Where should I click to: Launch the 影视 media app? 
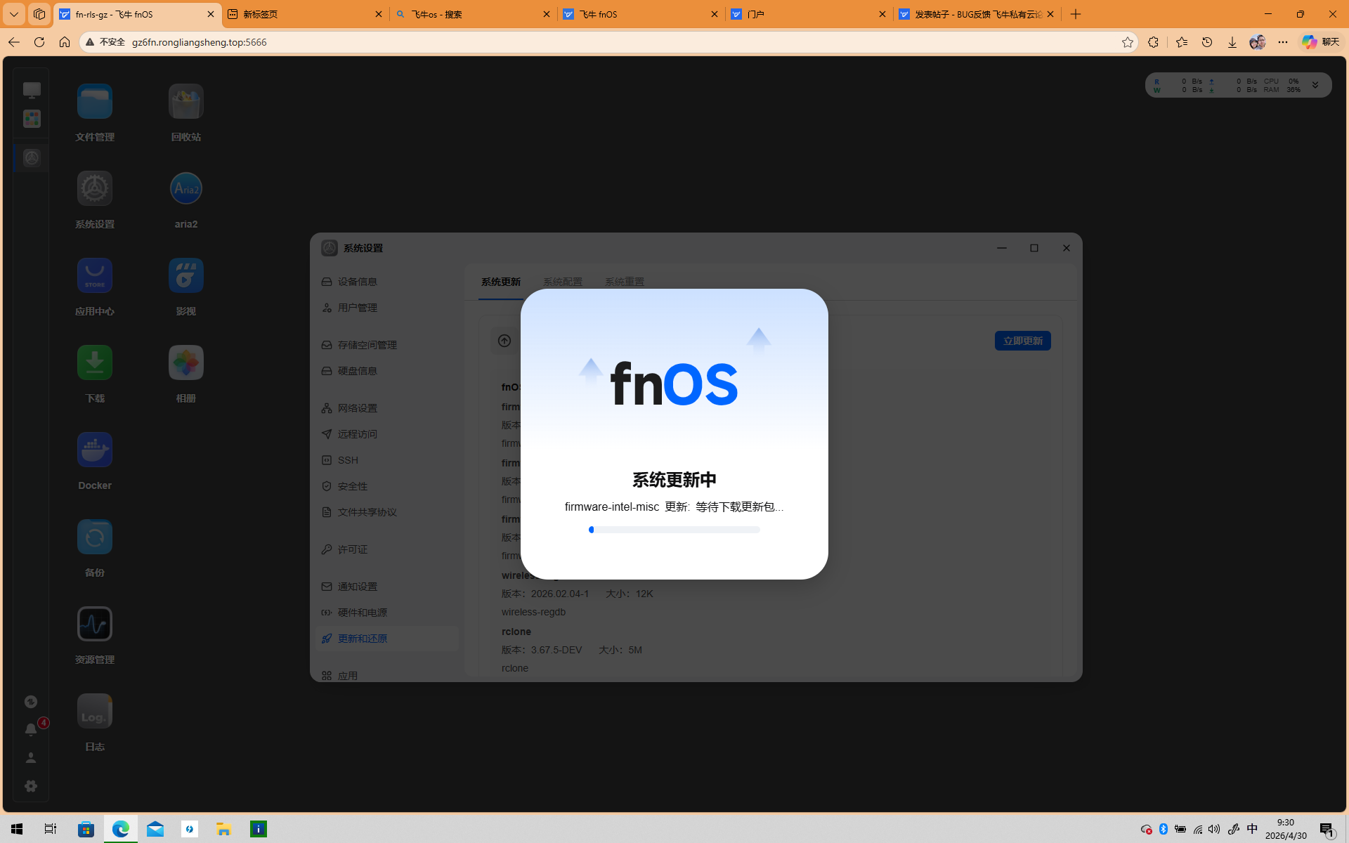tap(185, 275)
